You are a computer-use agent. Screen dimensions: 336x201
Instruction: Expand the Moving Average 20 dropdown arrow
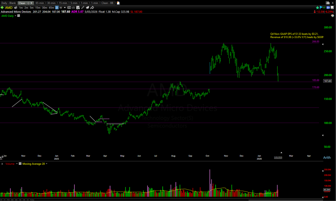tap(46, 164)
